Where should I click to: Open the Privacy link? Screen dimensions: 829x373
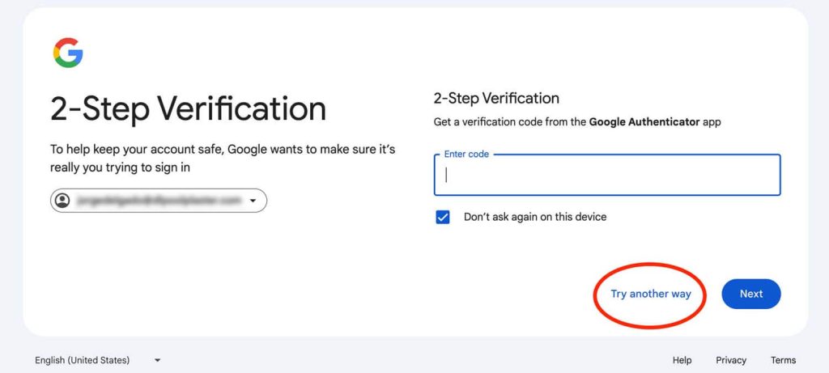(731, 360)
